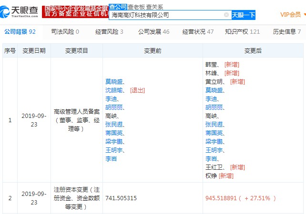Viewport: 306px width, 214px height.
Task: Switch to the 知识产权 121 tab
Action: tap(242, 31)
